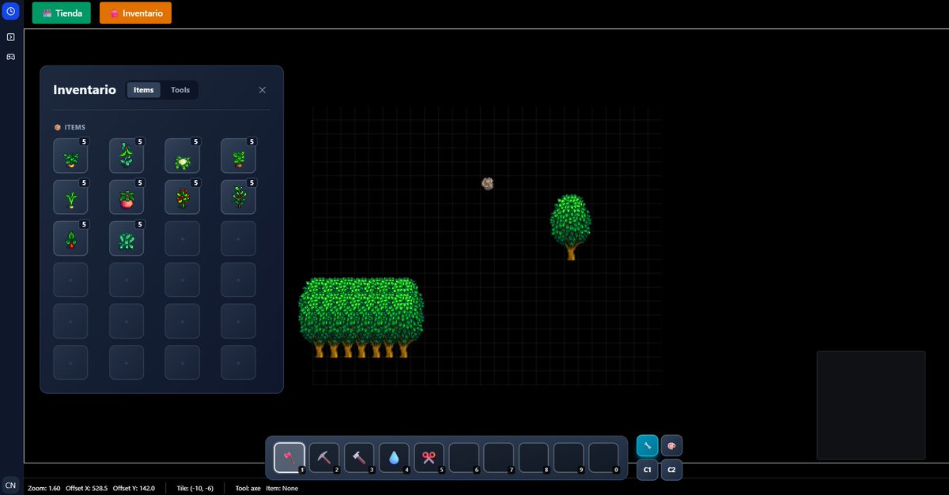Switch to the Items tab in Inventario
949x495 pixels.
pyautogui.click(x=143, y=89)
